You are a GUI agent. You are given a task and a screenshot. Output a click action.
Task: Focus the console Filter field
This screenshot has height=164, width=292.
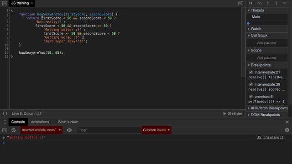[x=109, y=130]
